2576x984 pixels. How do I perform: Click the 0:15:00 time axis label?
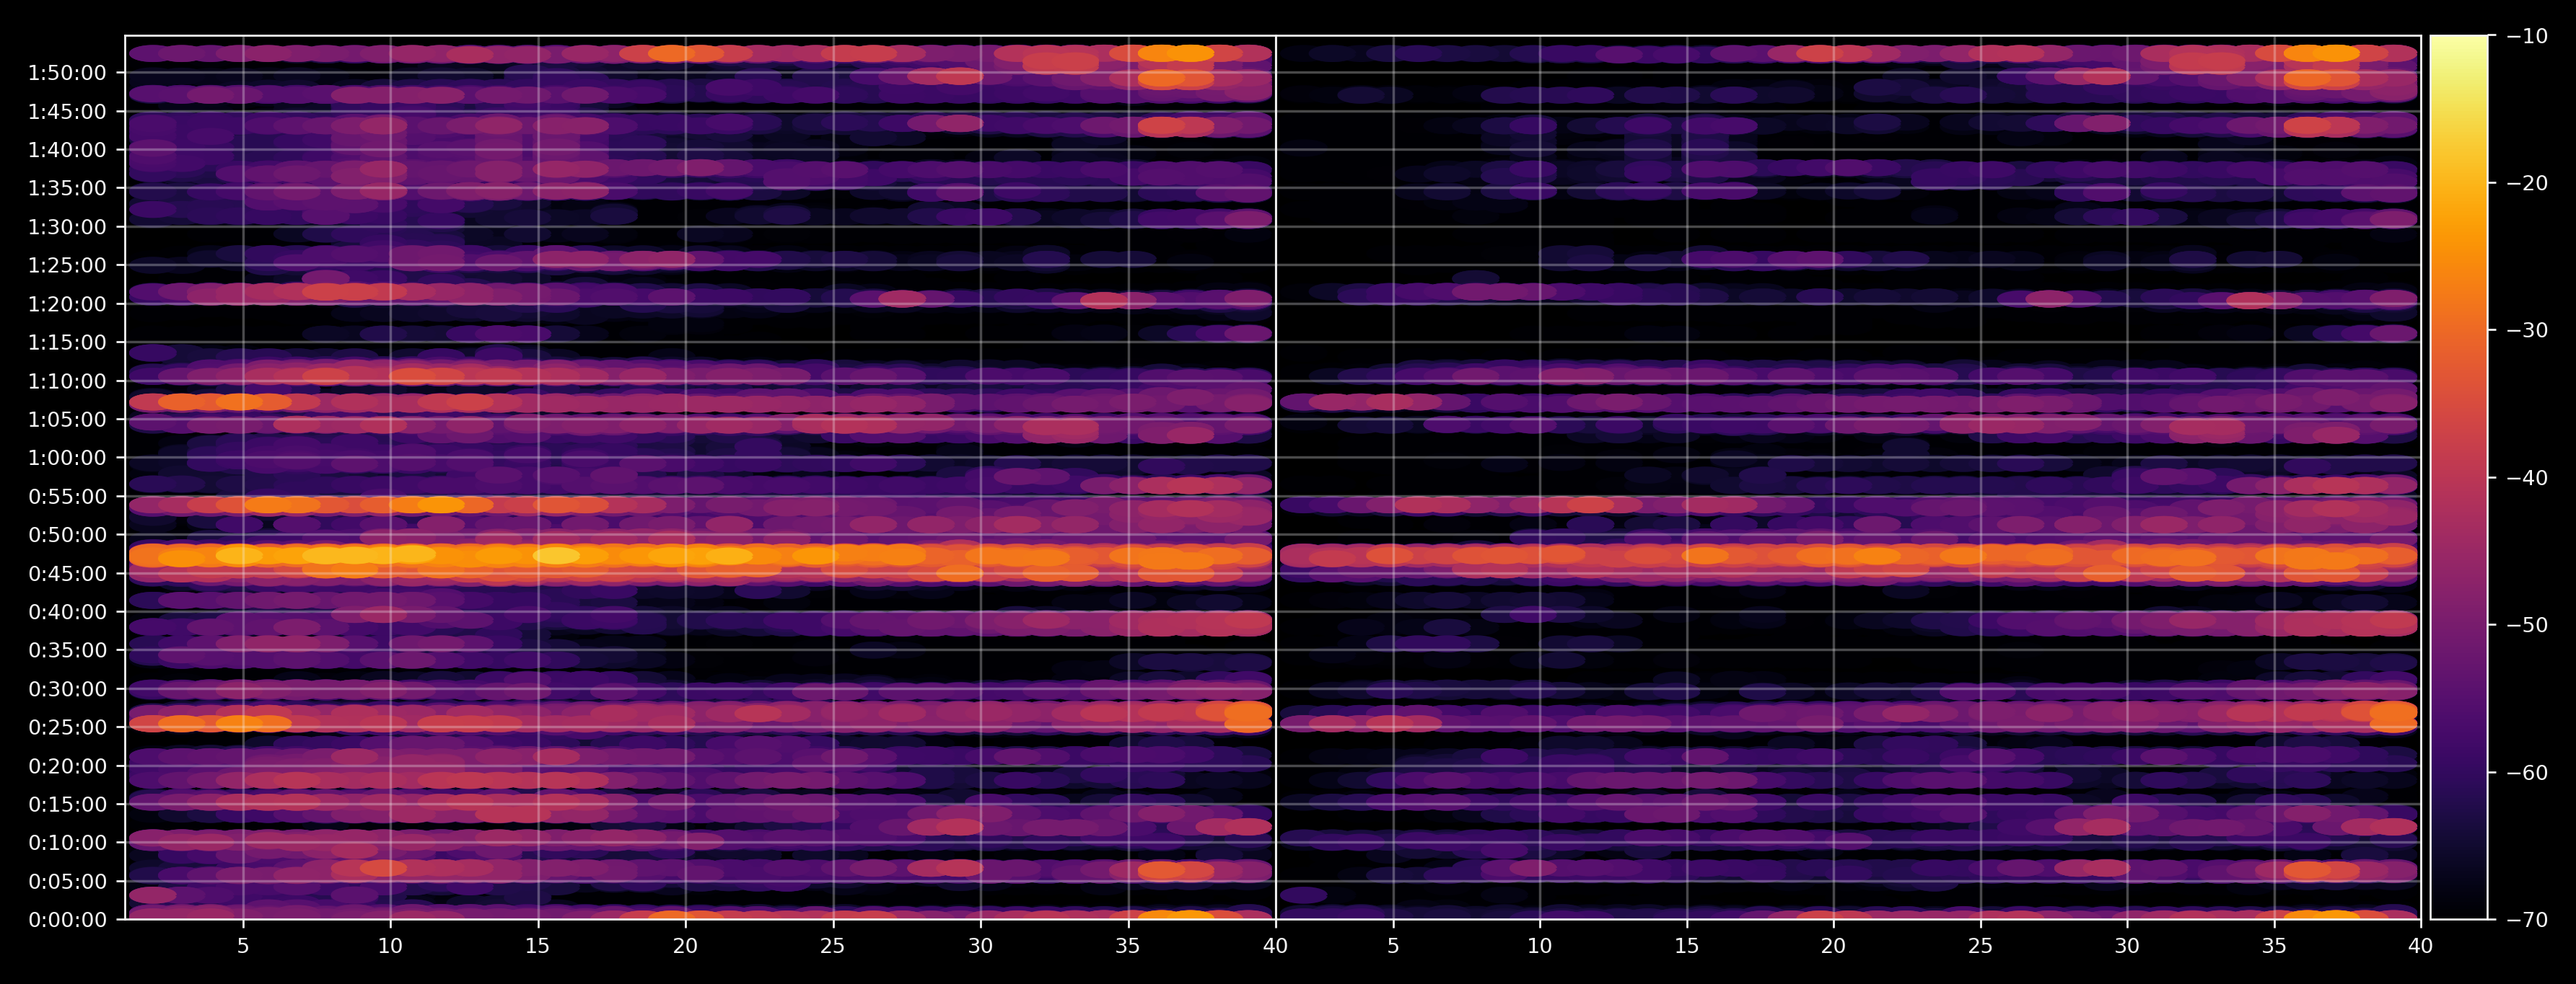point(67,805)
